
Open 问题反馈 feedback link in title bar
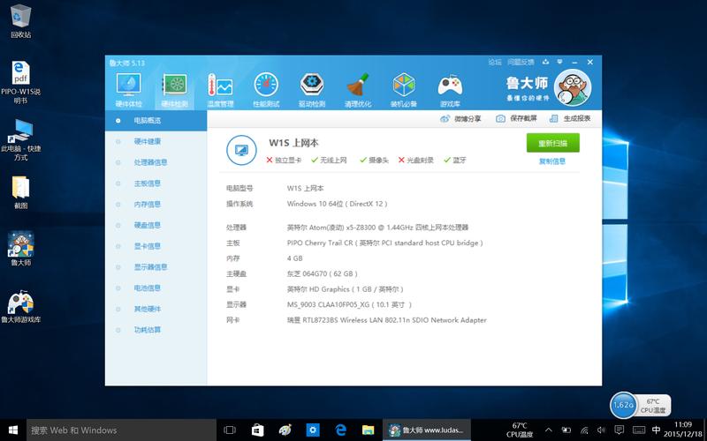(521, 62)
